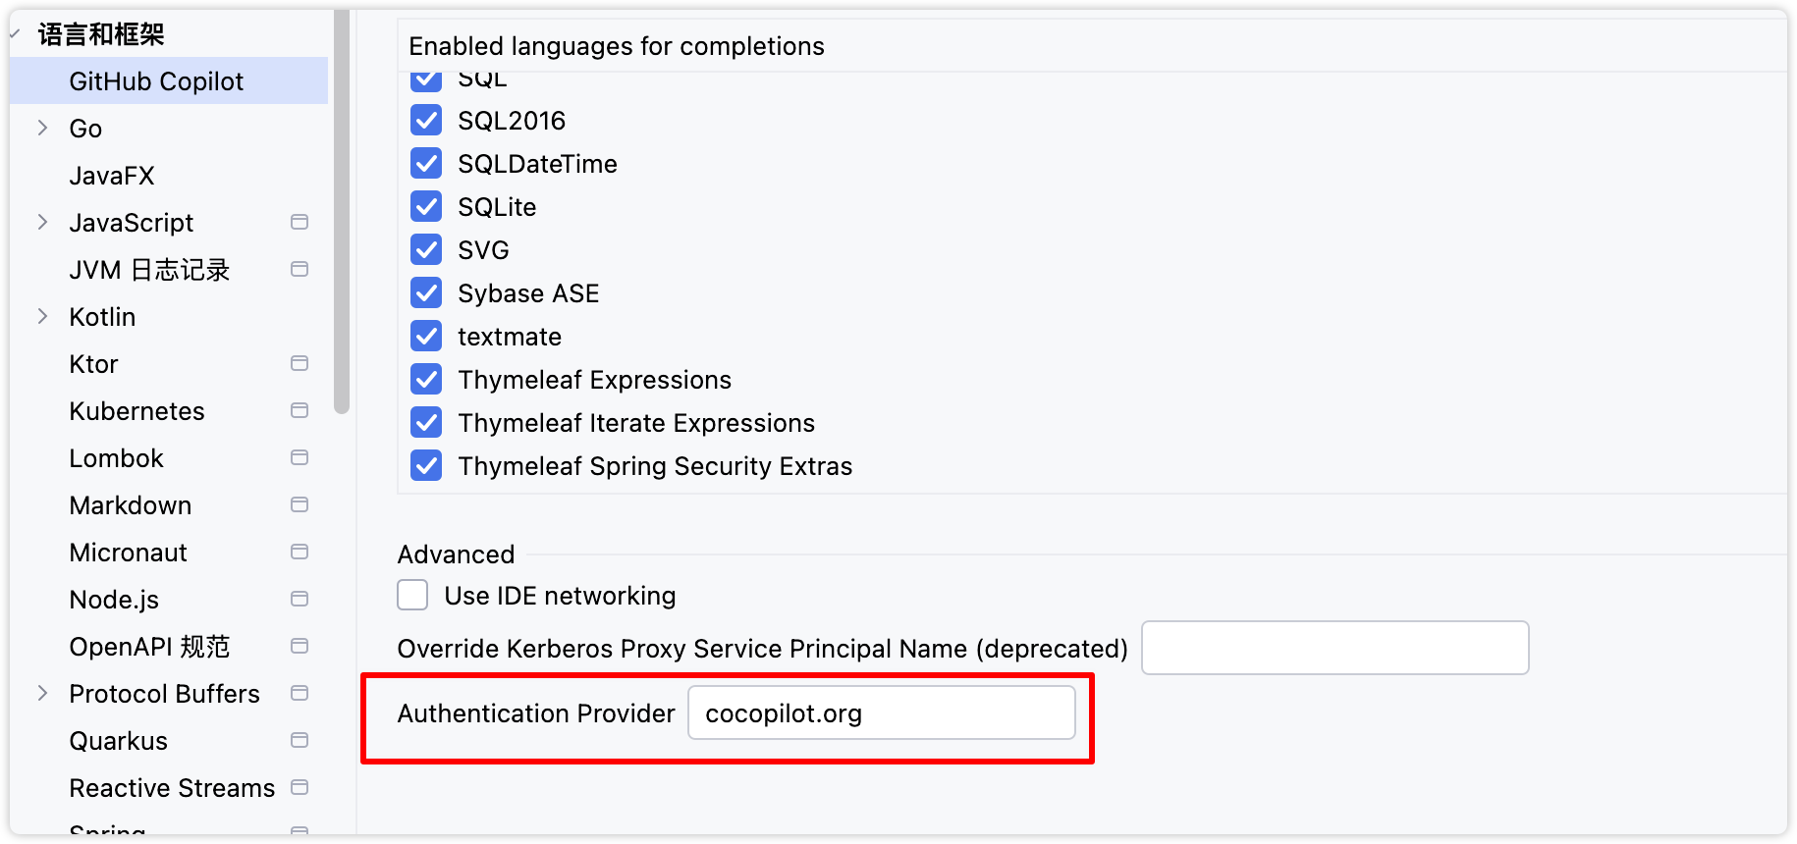The height and width of the screenshot is (844, 1797).
Task: Click the project-scope icon beside Ktor
Action: [x=299, y=363]
